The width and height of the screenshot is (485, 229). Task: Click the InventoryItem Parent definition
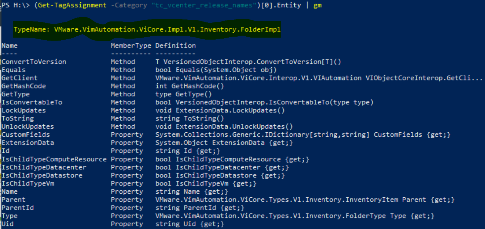click(305, 200)
